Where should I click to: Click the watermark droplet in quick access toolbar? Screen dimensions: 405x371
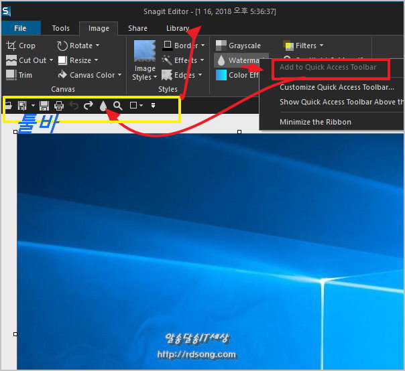pos(103,106)
